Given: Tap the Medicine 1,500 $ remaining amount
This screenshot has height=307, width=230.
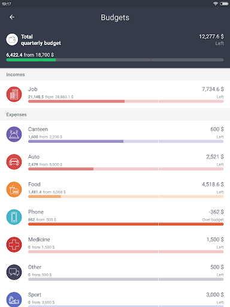Looking at the screenshot, I should [x=215, y=239].
